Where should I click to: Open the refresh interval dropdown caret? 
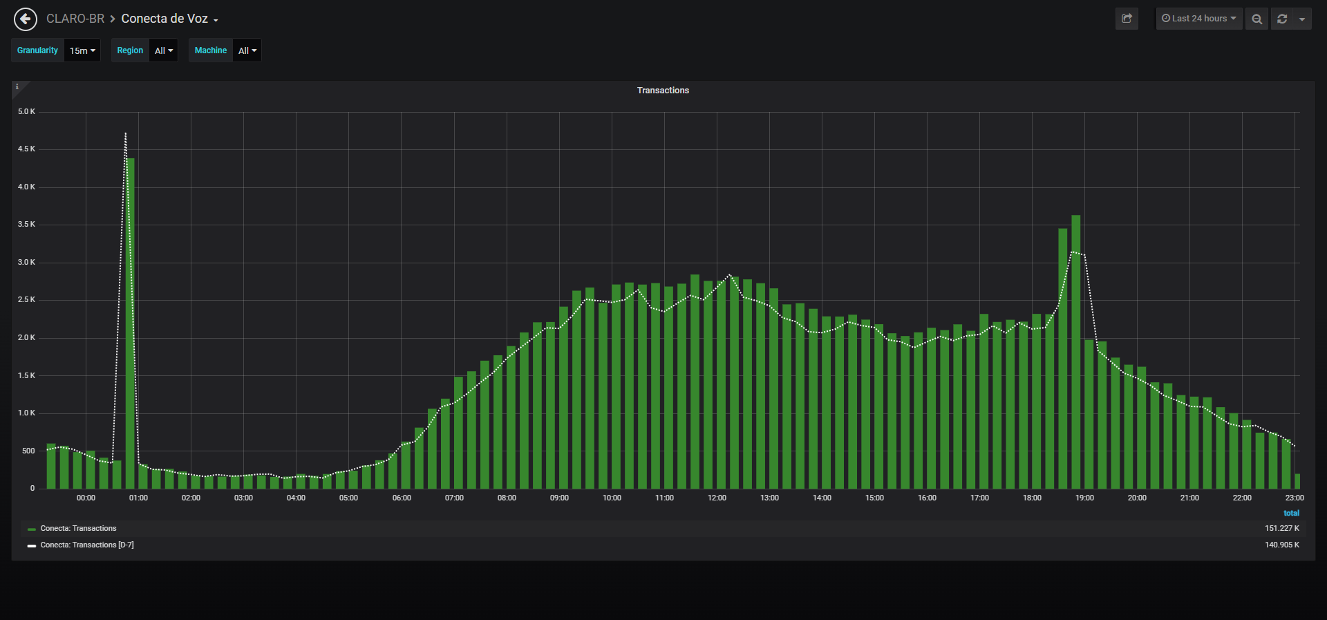(1302, 19)
